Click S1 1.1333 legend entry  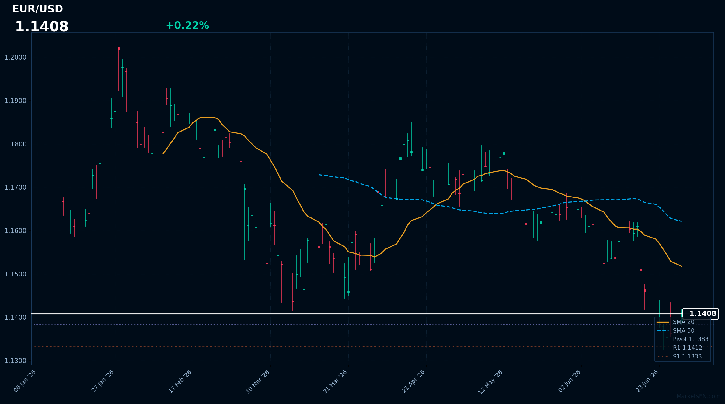679,357
